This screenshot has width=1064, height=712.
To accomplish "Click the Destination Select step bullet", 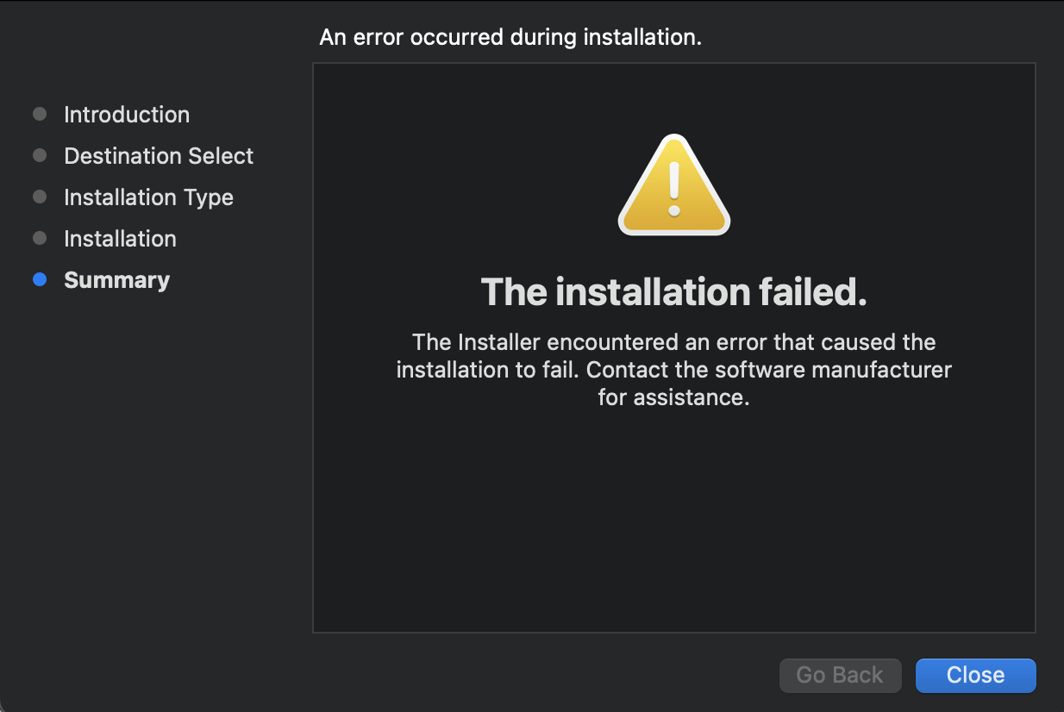I will 40,155.
